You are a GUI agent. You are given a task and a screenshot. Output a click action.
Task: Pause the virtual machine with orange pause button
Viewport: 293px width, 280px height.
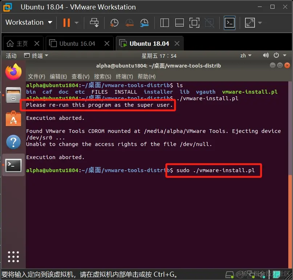66,23
